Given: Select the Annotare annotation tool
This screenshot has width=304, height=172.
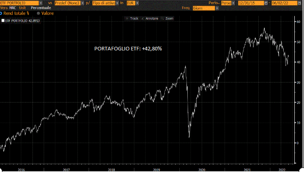Looking at the screenshot, I should point(150,18).
